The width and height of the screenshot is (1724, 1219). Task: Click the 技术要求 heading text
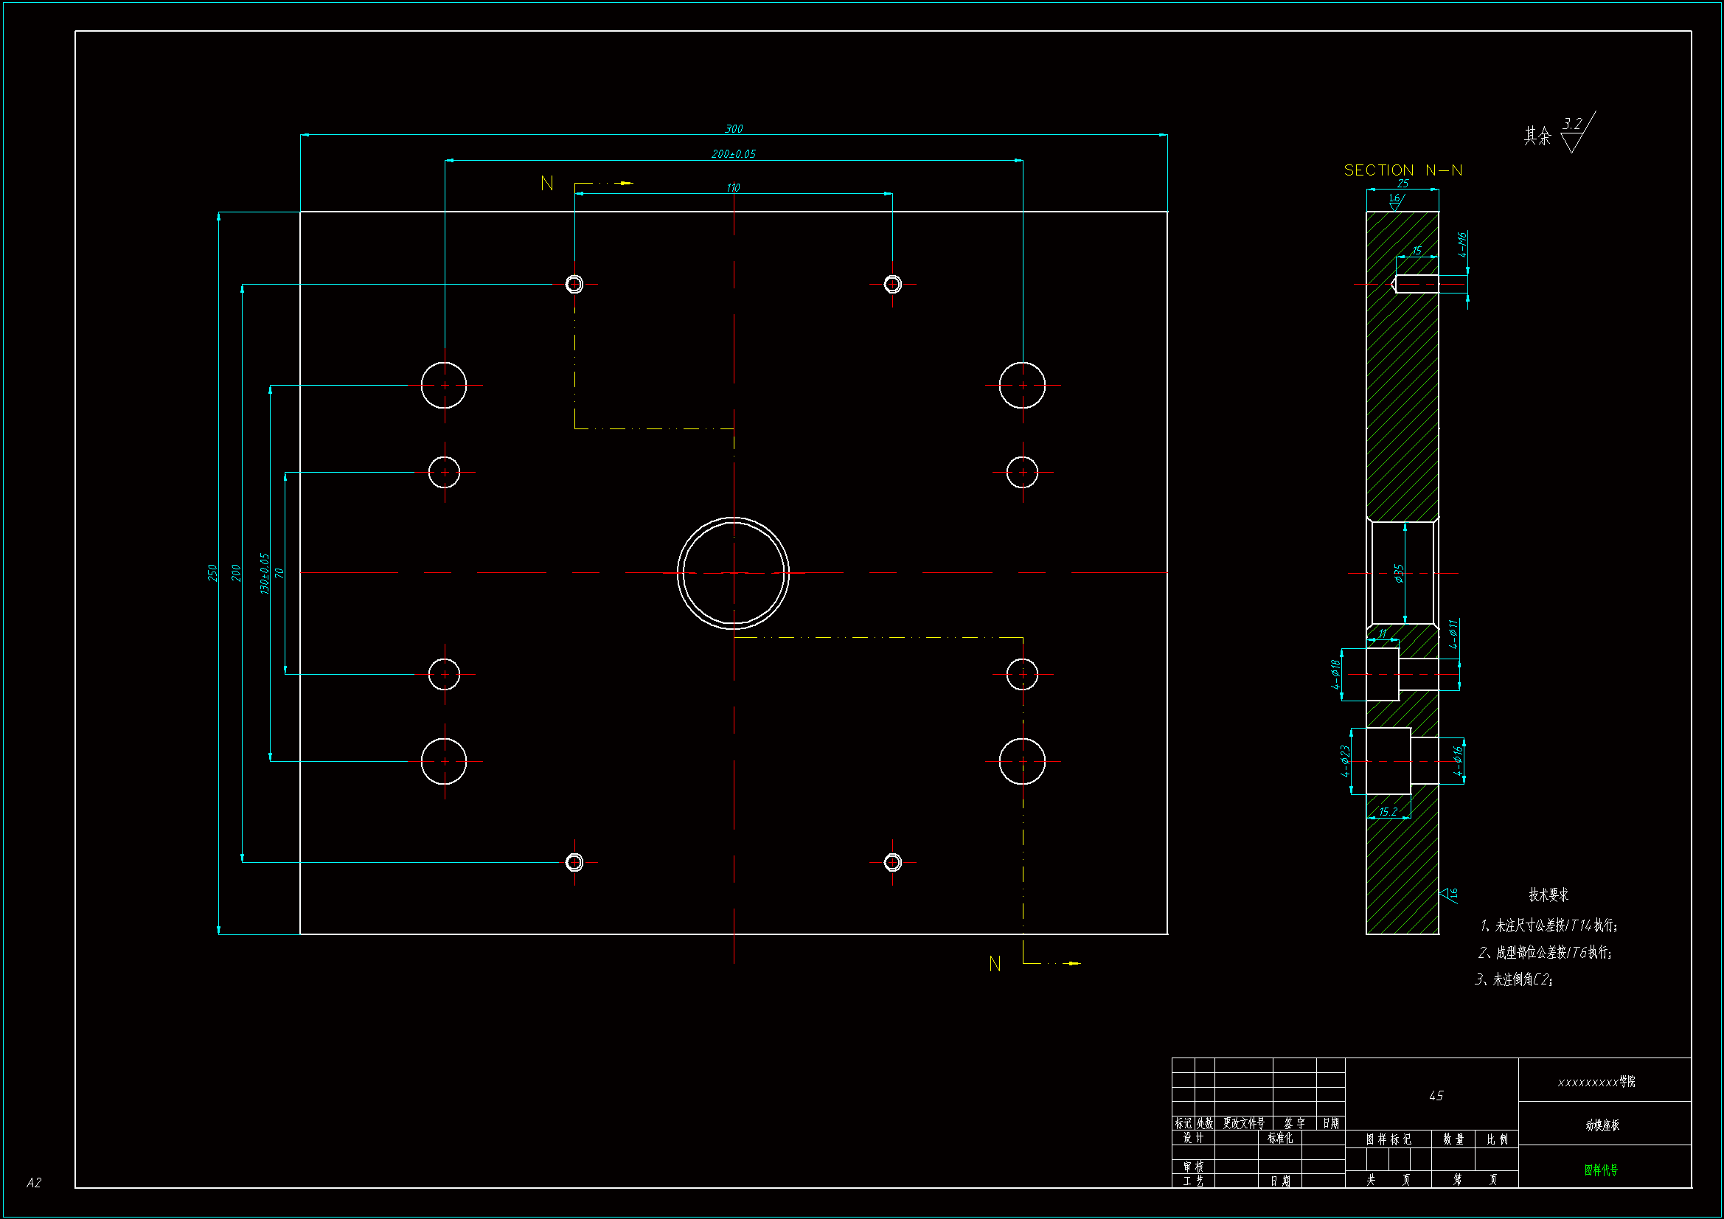(1549, 895)
